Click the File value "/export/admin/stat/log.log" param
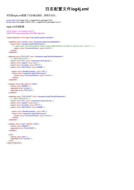Screen dimensions: 134x190 point(31,61)
